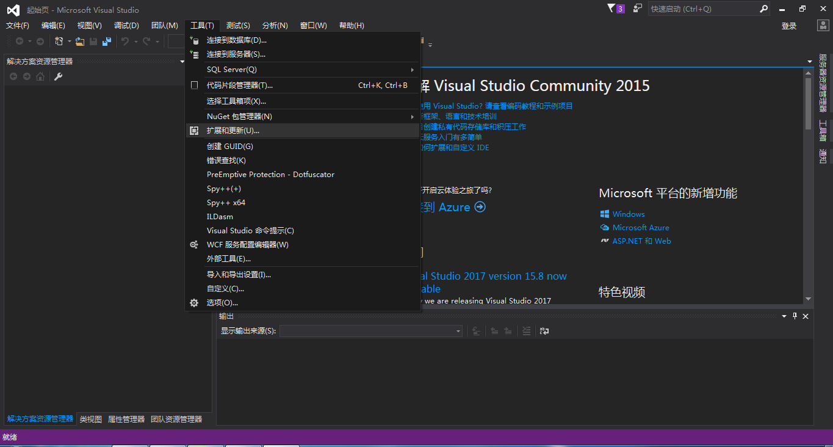Open Import and Export Settings item
The height and width of the screenshot is (447, 833).
(303, 275)
